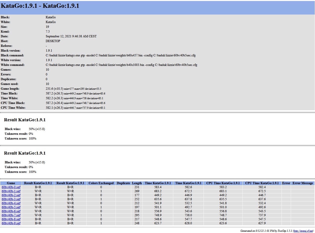
Task: Select the 60bv40b-4.sgf link
Action: (11, 203)
